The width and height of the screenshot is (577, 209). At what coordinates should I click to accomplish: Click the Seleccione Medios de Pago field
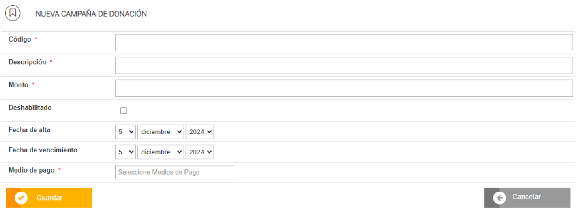174,172
